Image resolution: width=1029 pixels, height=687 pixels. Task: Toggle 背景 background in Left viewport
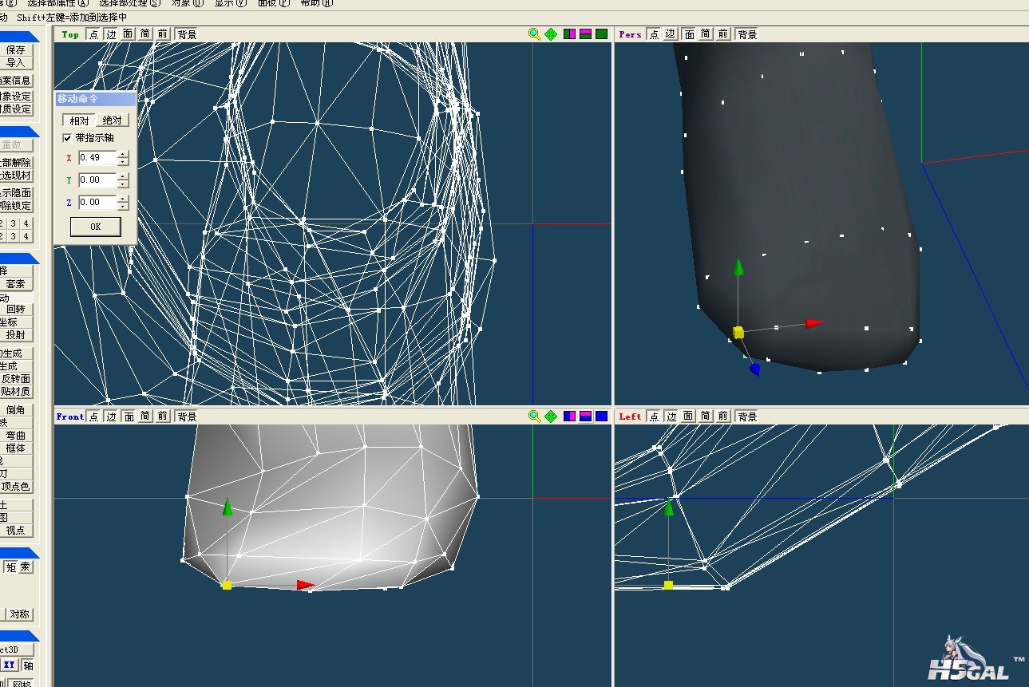pyautogui.click(x=747, y=417)
